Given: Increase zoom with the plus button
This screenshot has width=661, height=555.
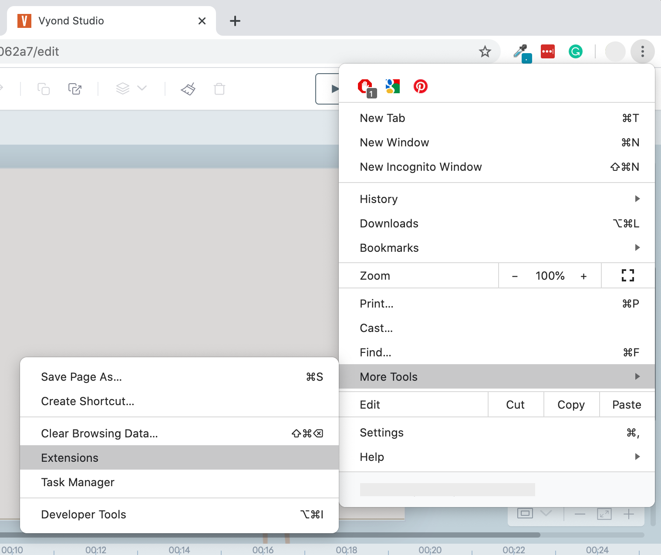Looking at the screenshot, I should pyautogui.click(x=583, y=276).
